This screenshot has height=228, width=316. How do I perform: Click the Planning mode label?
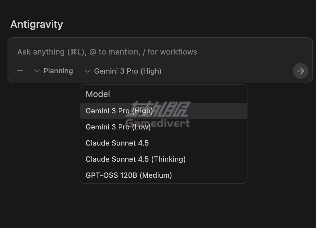[x=58, y=71]
